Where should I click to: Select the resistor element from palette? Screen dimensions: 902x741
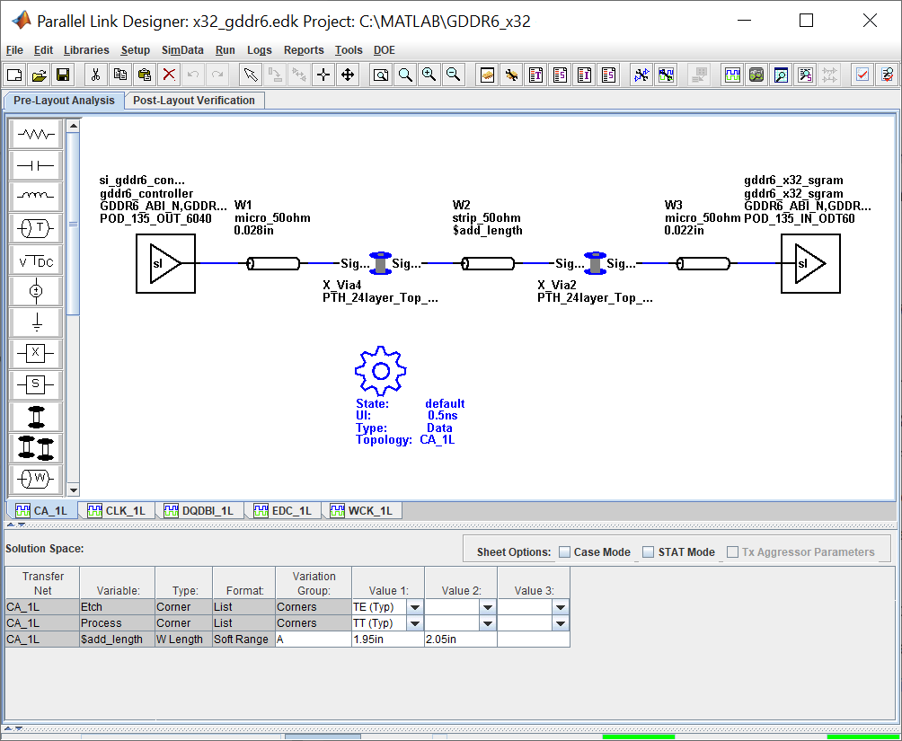click(x=36, y=135)
